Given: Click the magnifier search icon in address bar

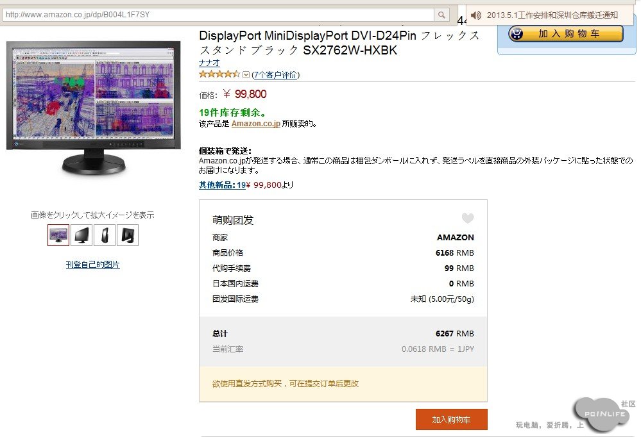Looking at the screenshot, I should 441,15.
